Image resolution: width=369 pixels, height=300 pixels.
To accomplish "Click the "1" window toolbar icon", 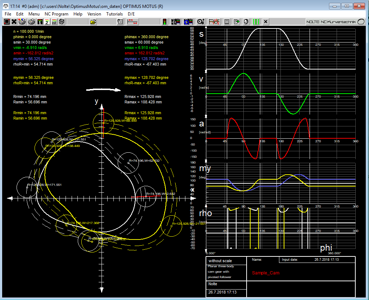I will click(x=40, y=22).
